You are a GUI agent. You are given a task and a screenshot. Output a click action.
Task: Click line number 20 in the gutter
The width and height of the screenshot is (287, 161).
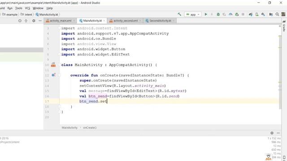pos(47,117)
